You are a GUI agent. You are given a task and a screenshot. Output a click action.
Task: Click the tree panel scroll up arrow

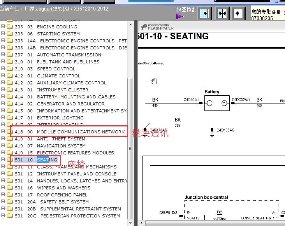point(130,25)
